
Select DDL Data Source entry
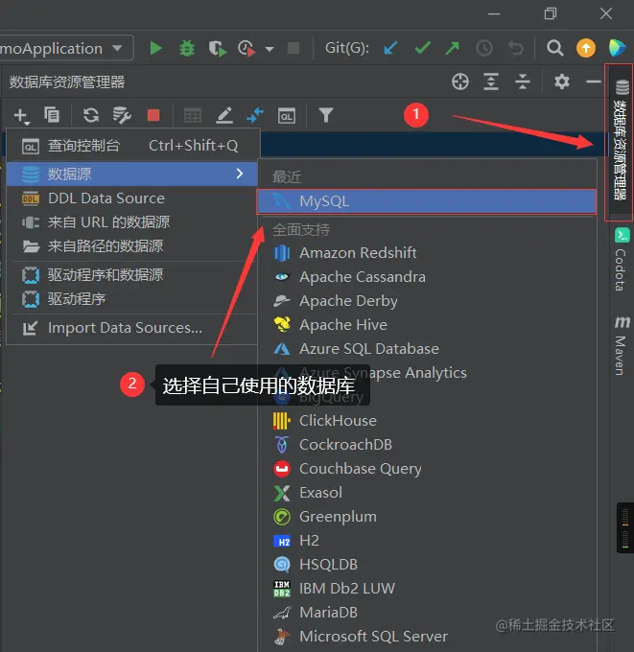coord(132,198)
